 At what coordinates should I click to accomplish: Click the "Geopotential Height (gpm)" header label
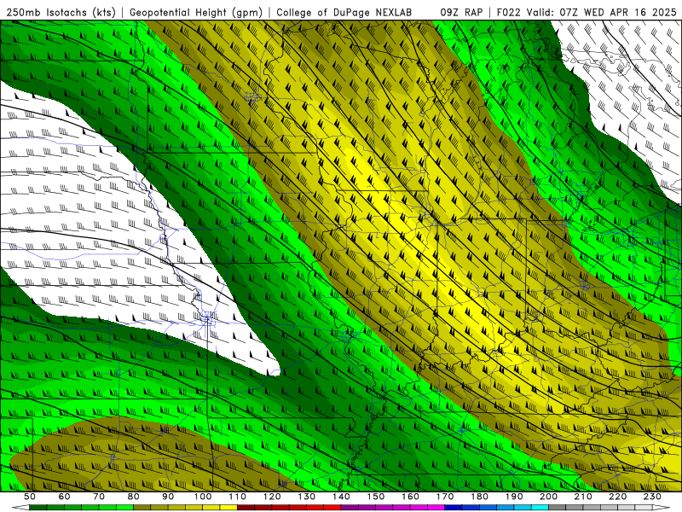(x=196, y=12)
